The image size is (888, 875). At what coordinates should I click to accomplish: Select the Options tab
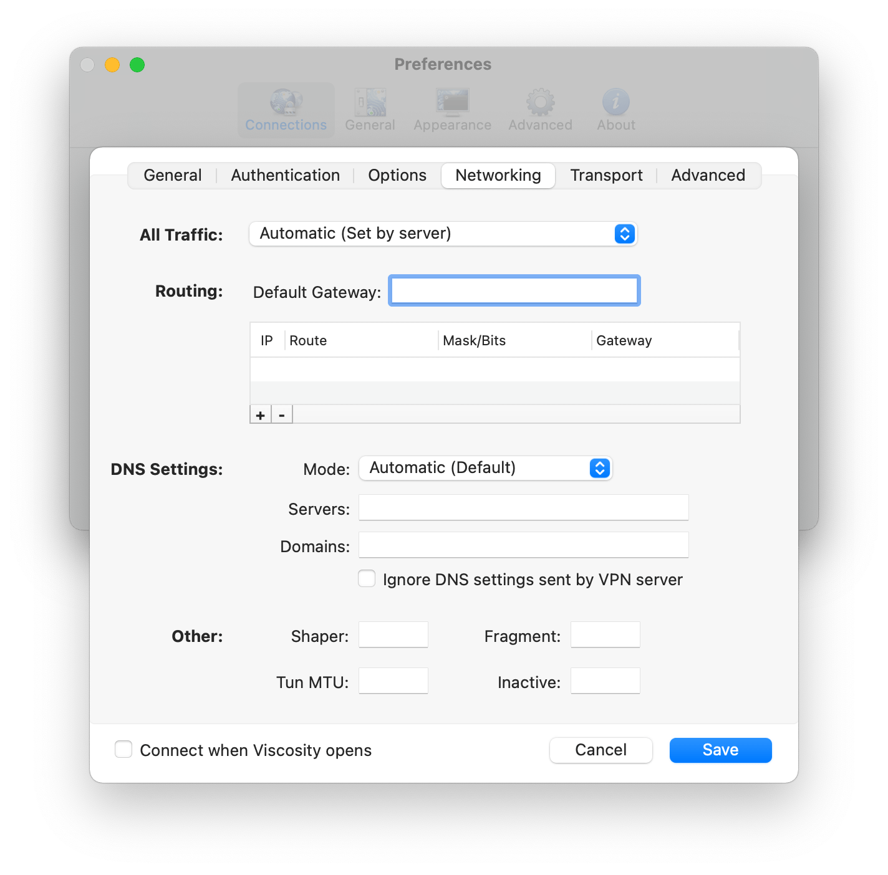[397, 175]
